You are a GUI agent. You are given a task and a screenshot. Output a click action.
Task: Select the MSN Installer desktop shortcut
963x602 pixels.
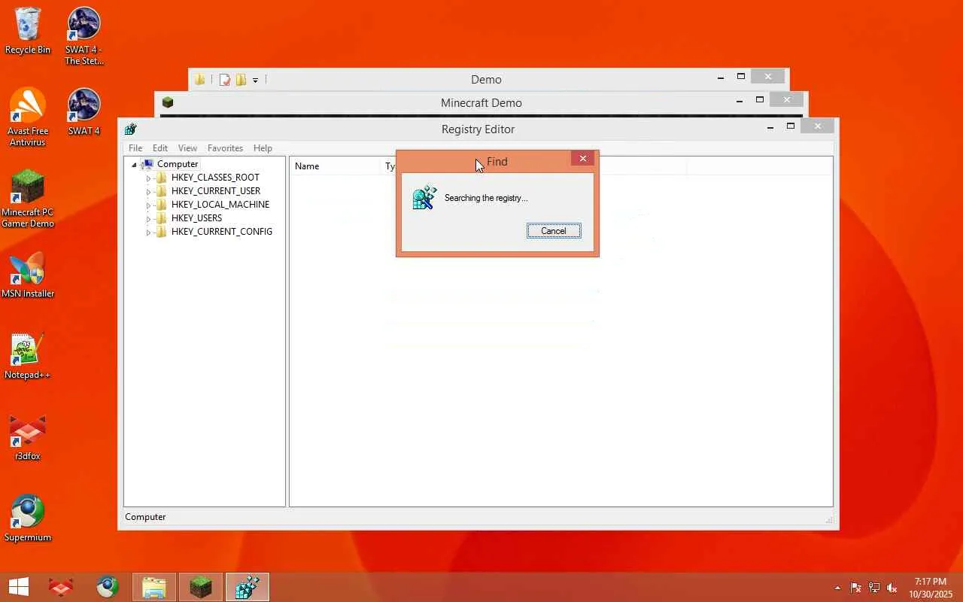pyautogui.click(x=28, y=275)
